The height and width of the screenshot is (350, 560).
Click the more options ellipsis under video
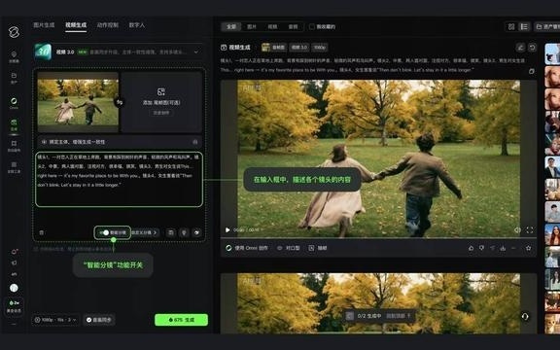click(x=513, y=248)
